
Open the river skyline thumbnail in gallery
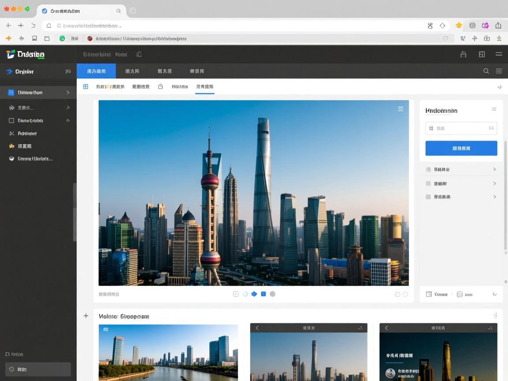[168, 352]
